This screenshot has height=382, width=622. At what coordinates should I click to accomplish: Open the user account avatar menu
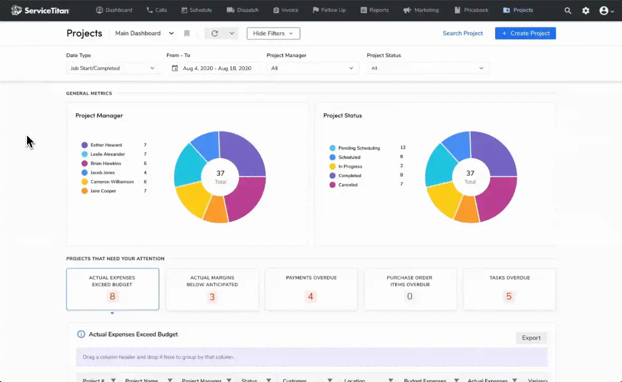607,11
